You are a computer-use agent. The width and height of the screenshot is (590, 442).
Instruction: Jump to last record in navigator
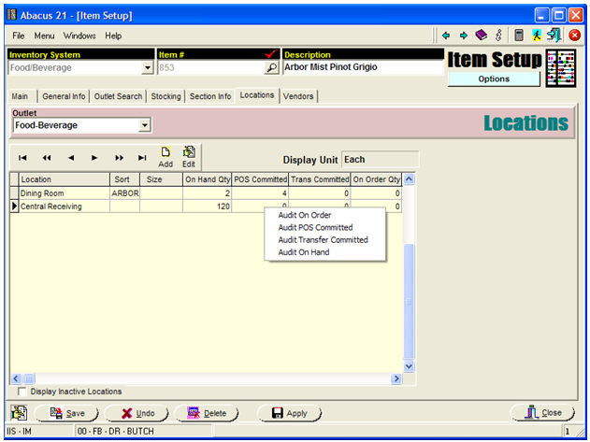click(142, 158)
